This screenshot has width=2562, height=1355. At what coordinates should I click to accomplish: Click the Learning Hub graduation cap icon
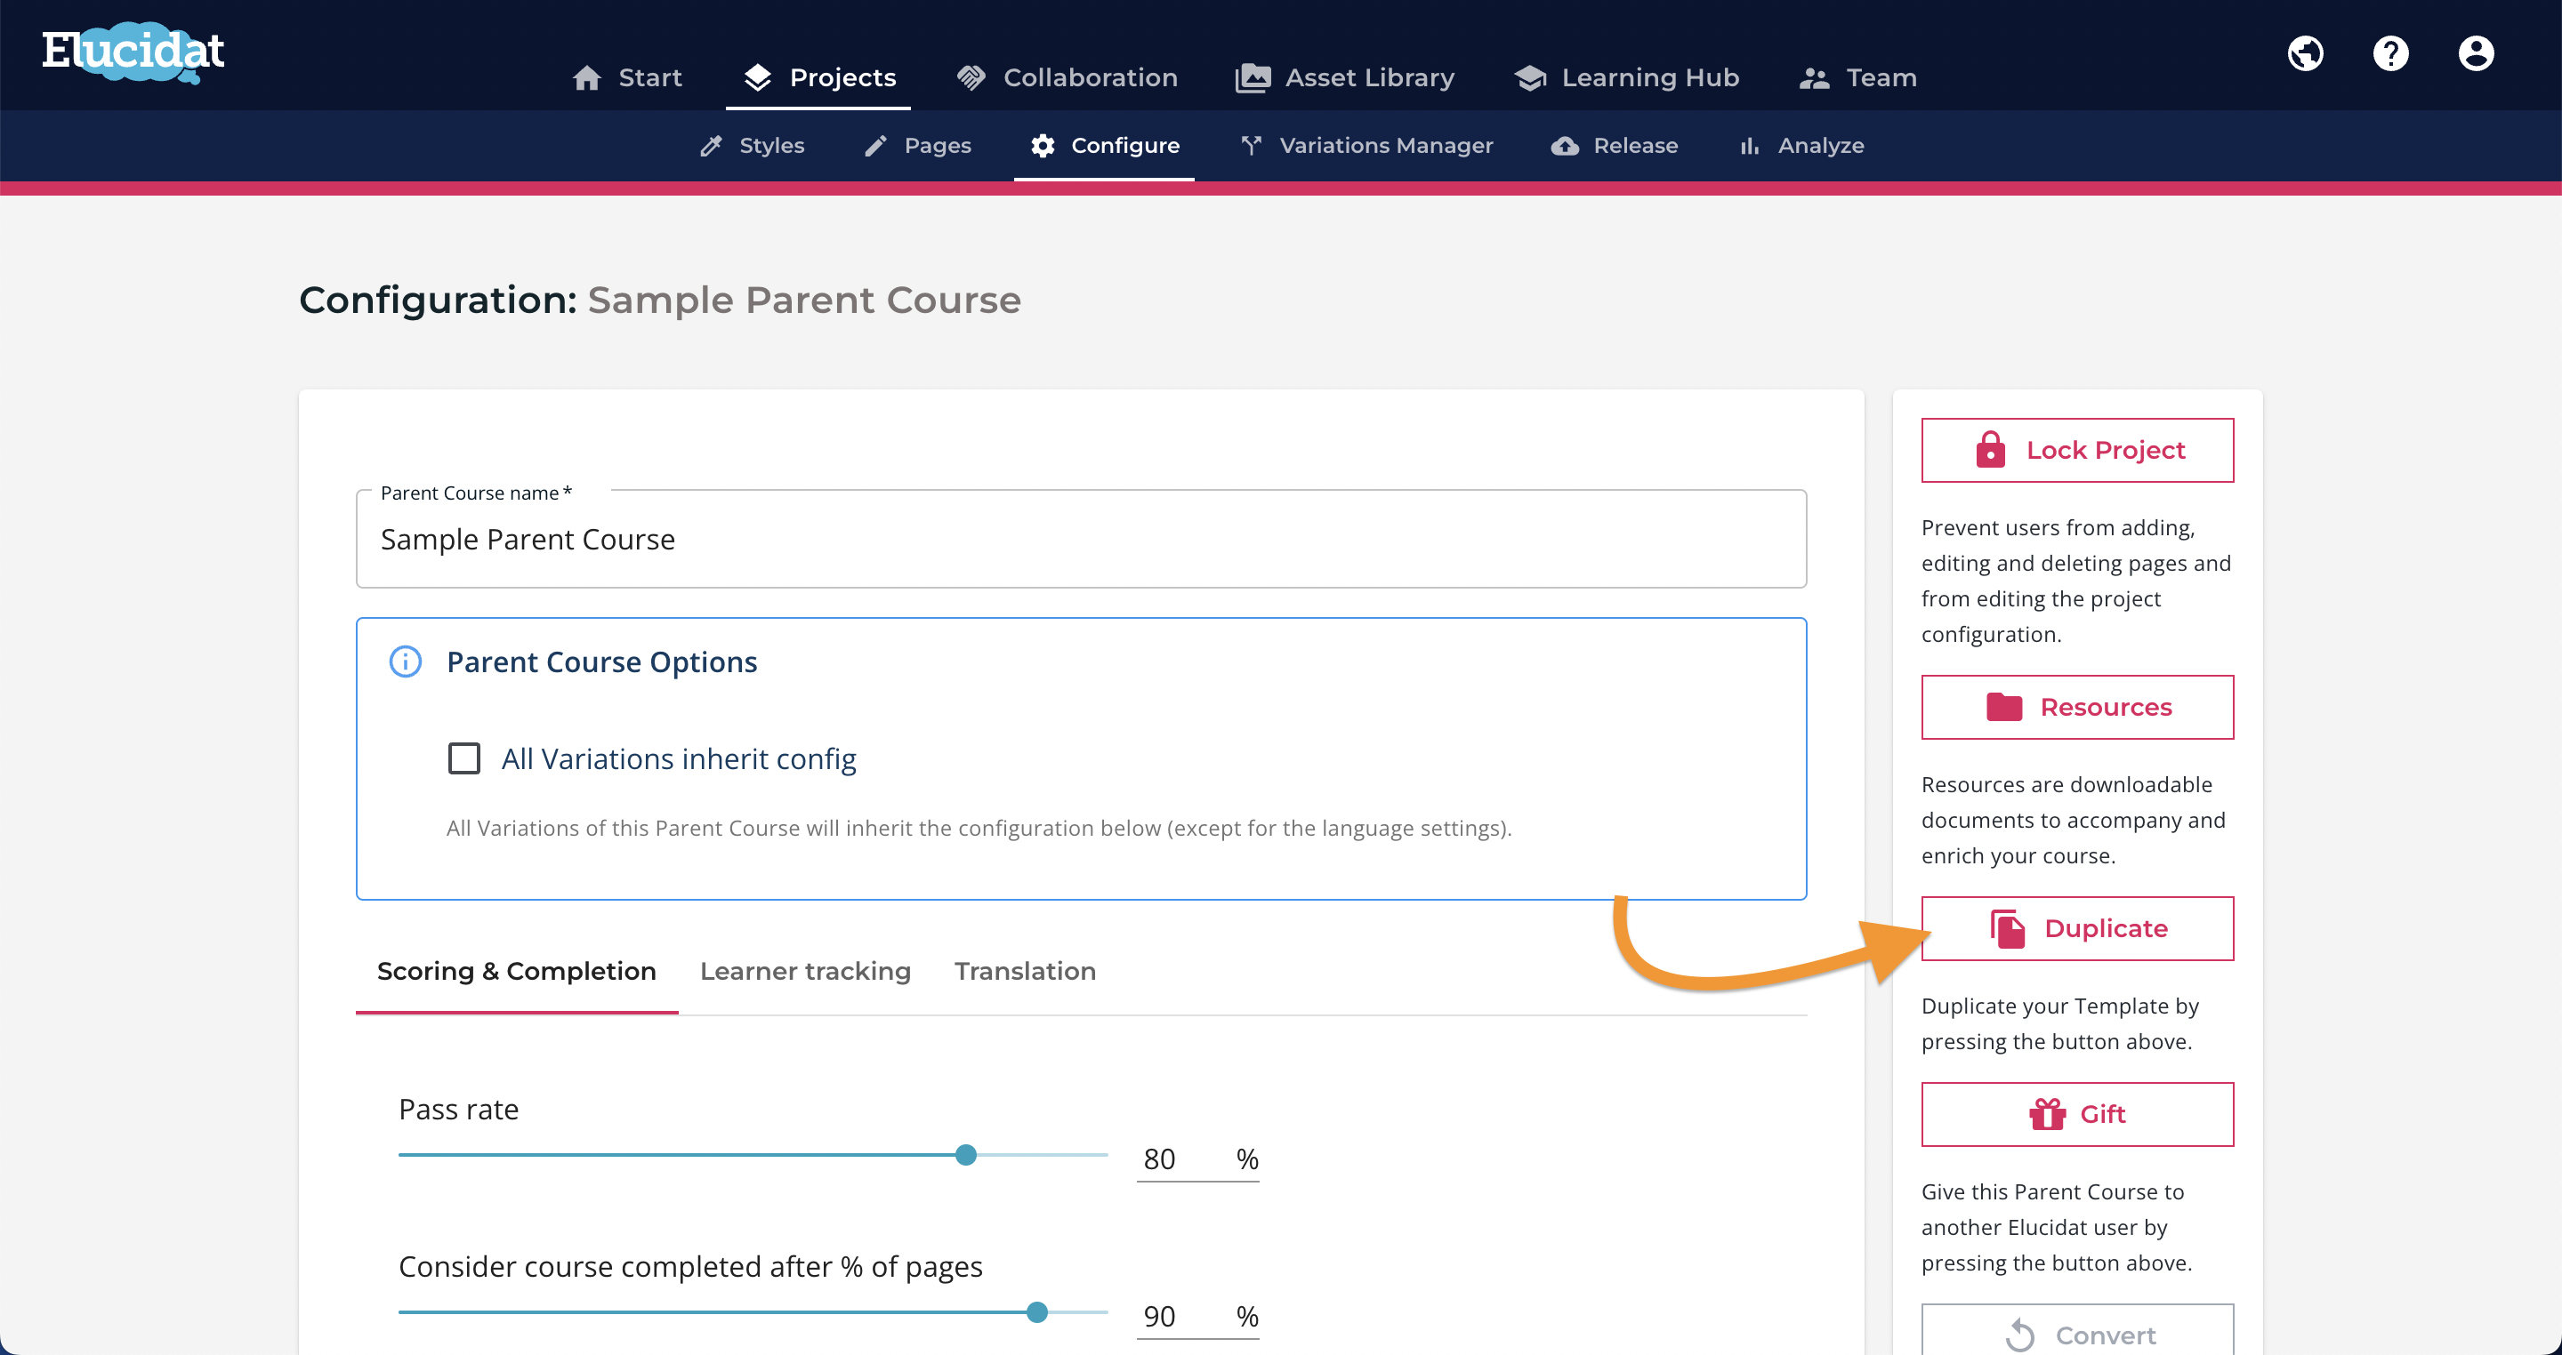tap(1530, 77)
